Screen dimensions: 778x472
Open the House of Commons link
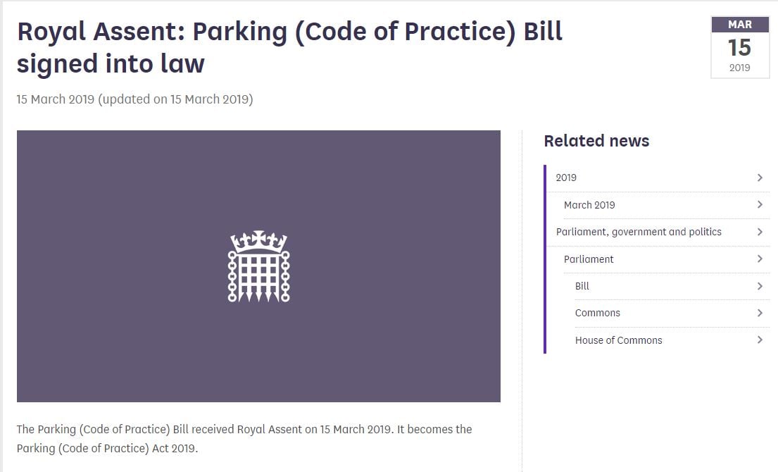click(619, 340)
